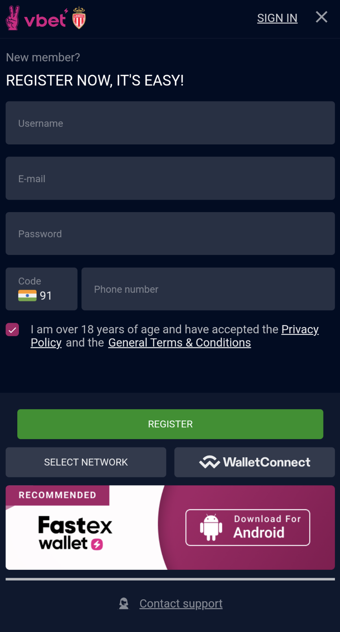This screenshot has height=632, width=340.
Task: Click the headset support icon
Action: [124, 603]
